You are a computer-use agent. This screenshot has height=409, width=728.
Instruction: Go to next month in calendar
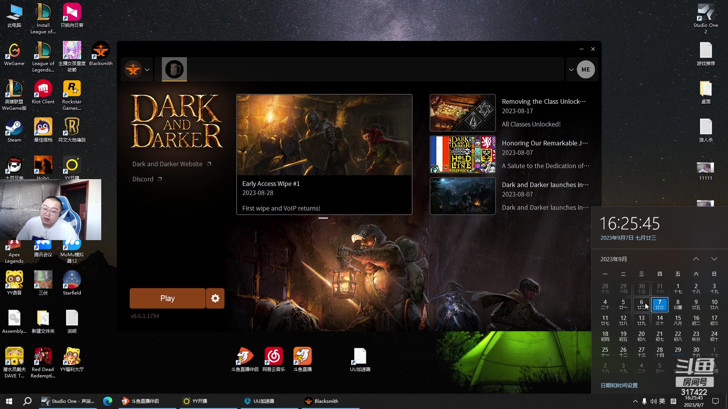coord(714,259)
